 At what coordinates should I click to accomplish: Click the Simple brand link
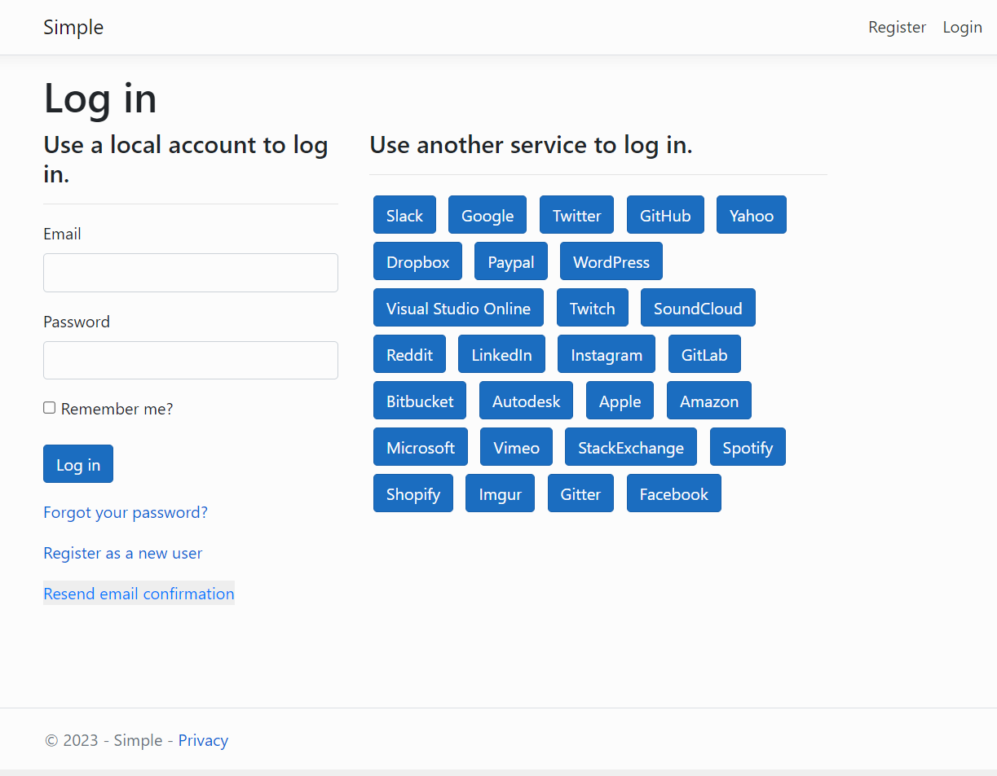click(x=73, y=27)
